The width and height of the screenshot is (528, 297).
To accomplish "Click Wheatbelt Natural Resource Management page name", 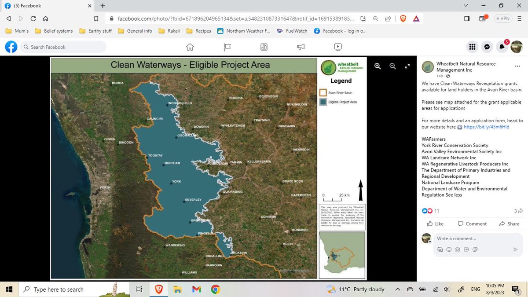I will pyautogui.click(x=466, y=66).
